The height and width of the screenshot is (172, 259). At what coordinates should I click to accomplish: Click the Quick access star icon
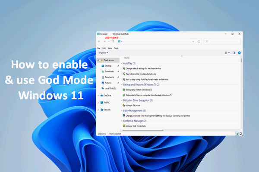(x=102, y=60)
